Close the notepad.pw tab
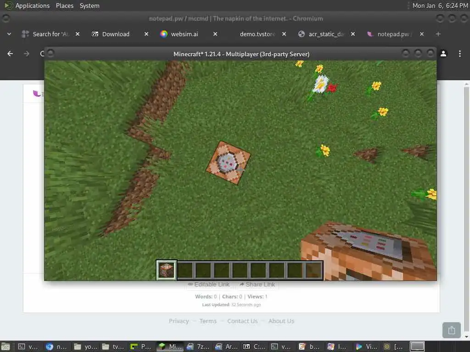470x352 pixels. pos(422,34)
